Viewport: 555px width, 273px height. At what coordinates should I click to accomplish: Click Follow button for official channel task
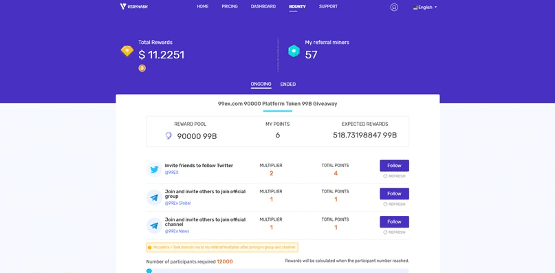pos(394,222)
